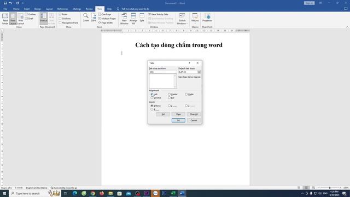Select Left alignment radio button
The image size is (350, 197).
click(152, 95)
